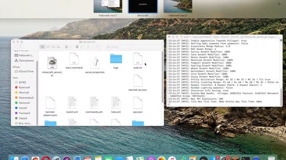Screen dimensions: 286x160
Task: Click the Cactus Growth Modifier log line
Action: click(x=198, y=52)
